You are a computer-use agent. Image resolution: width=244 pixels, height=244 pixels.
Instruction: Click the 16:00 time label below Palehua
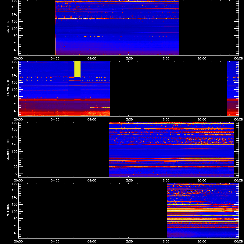165,242
